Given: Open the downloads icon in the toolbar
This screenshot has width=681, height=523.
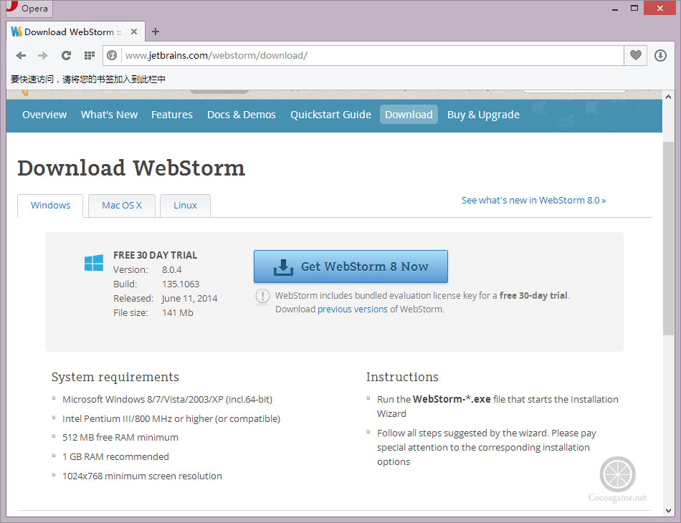Looking at the screenshot, I should point(660,56).
